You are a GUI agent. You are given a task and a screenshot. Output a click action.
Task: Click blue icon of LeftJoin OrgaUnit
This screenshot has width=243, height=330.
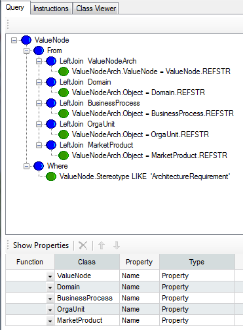(51, 124)
